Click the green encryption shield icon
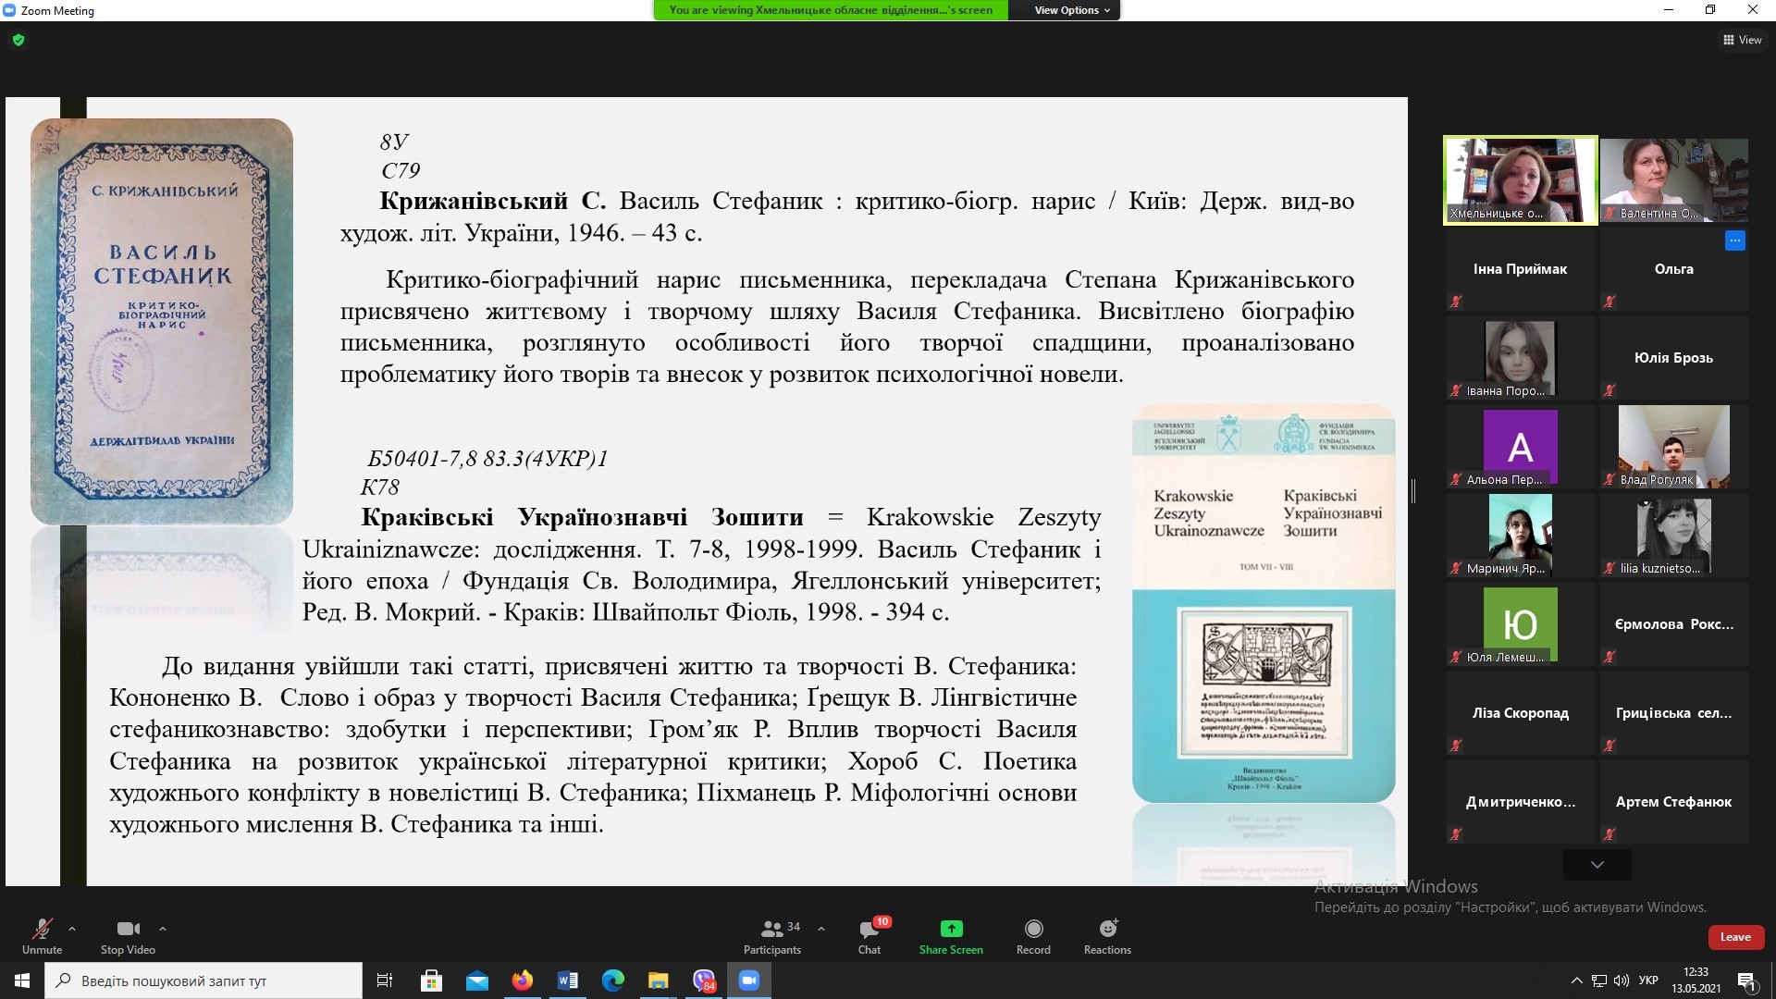This screenshot has height=999, width=1776. [x=18, y=40]
